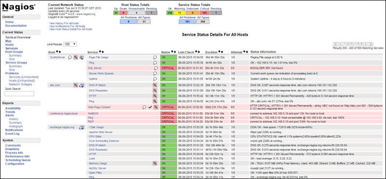
Task: Click the Unreachable hosts total box
Action: tap(137, 13)
